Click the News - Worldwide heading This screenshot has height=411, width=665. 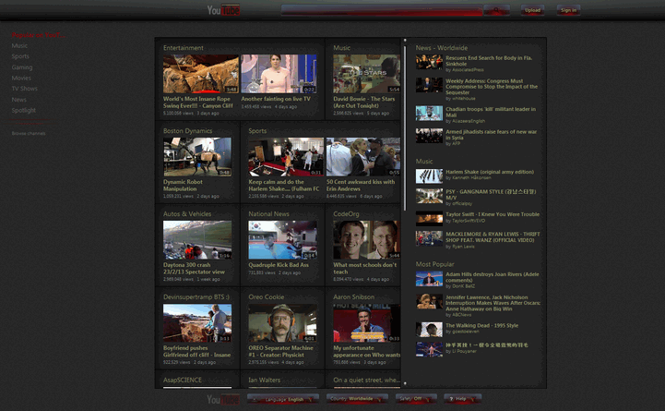[x=442, y=48]
